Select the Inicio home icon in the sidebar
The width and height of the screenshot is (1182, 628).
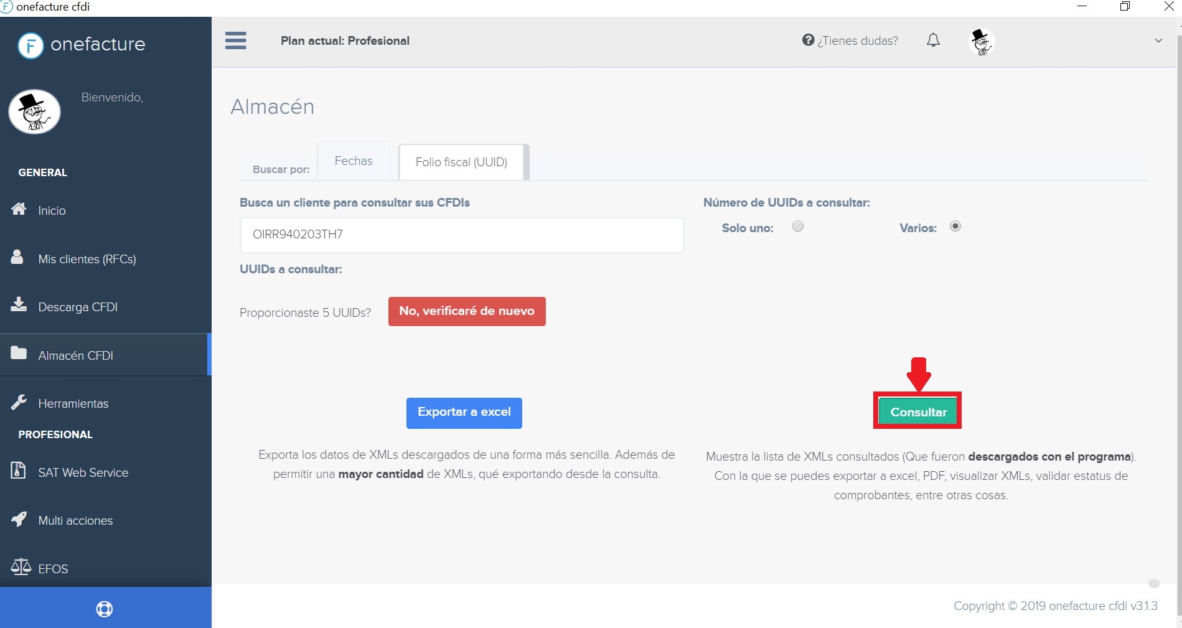(x=19, y=210)
